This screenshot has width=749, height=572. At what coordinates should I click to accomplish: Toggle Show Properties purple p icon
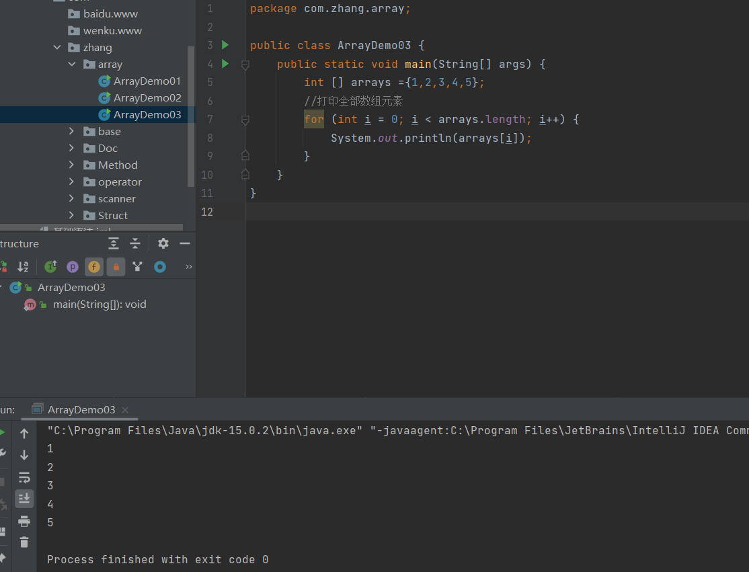click(x=73, y=266)
